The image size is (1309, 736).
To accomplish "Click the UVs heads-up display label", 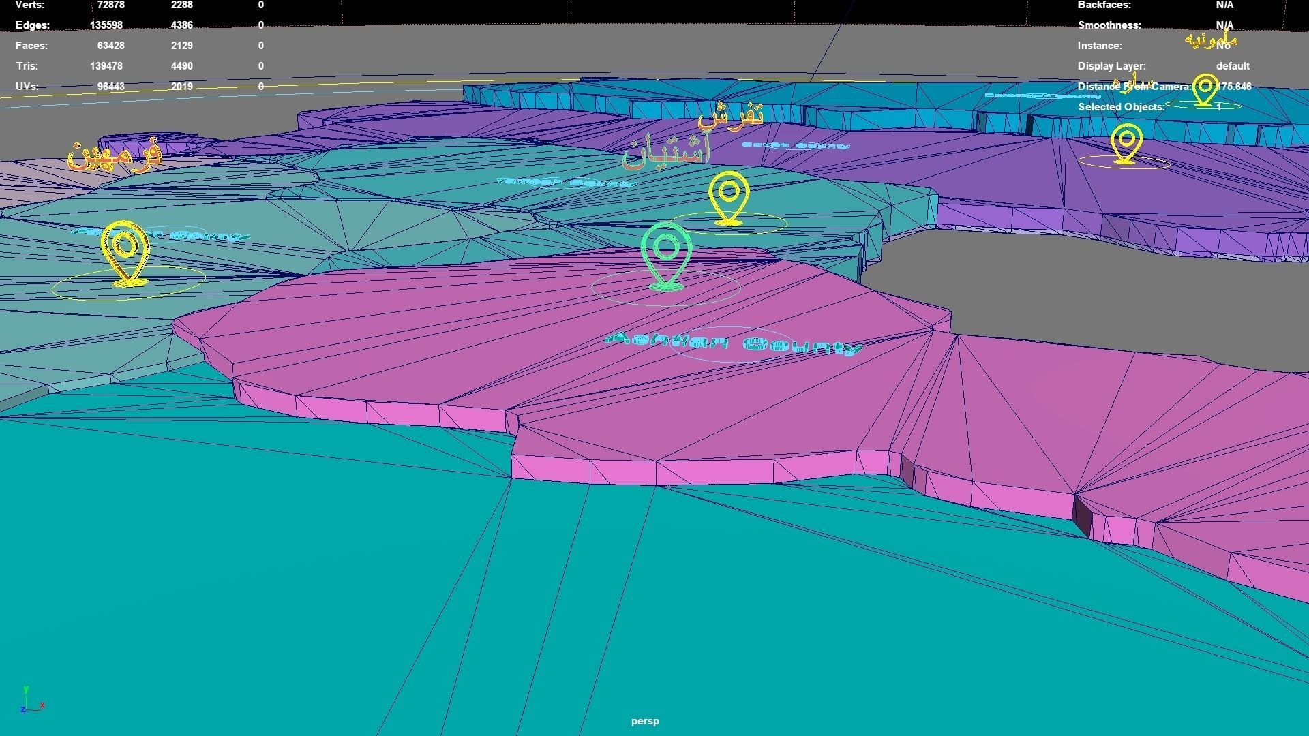I will click(x=27, y=87).
